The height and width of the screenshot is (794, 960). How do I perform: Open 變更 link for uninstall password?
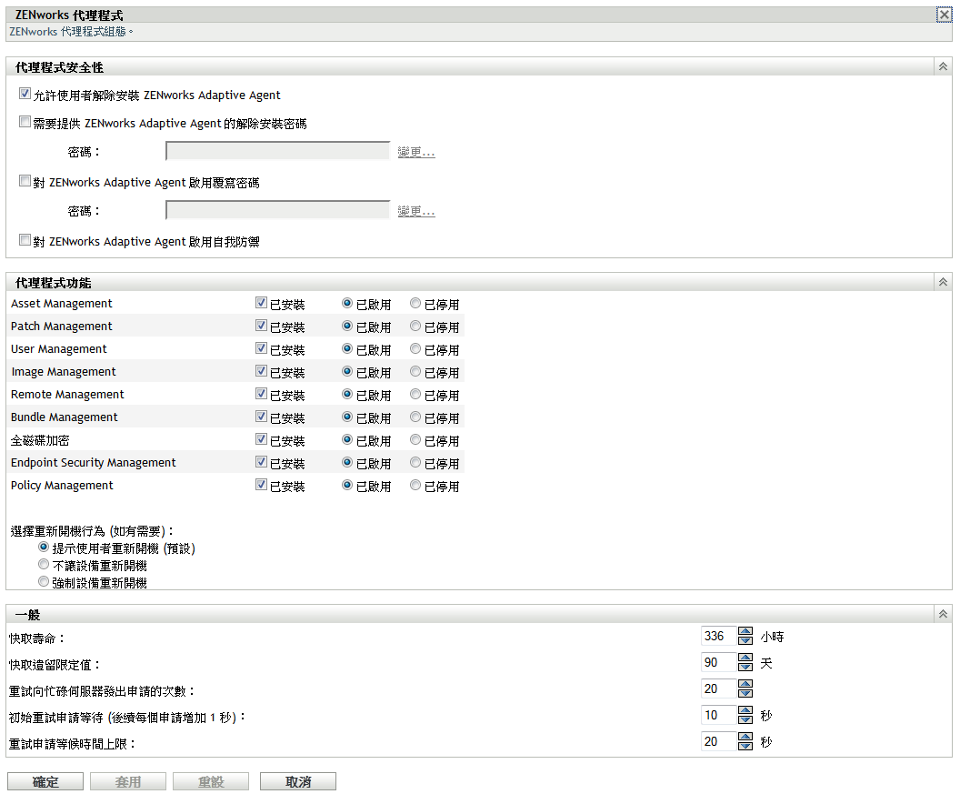point(416,151)
